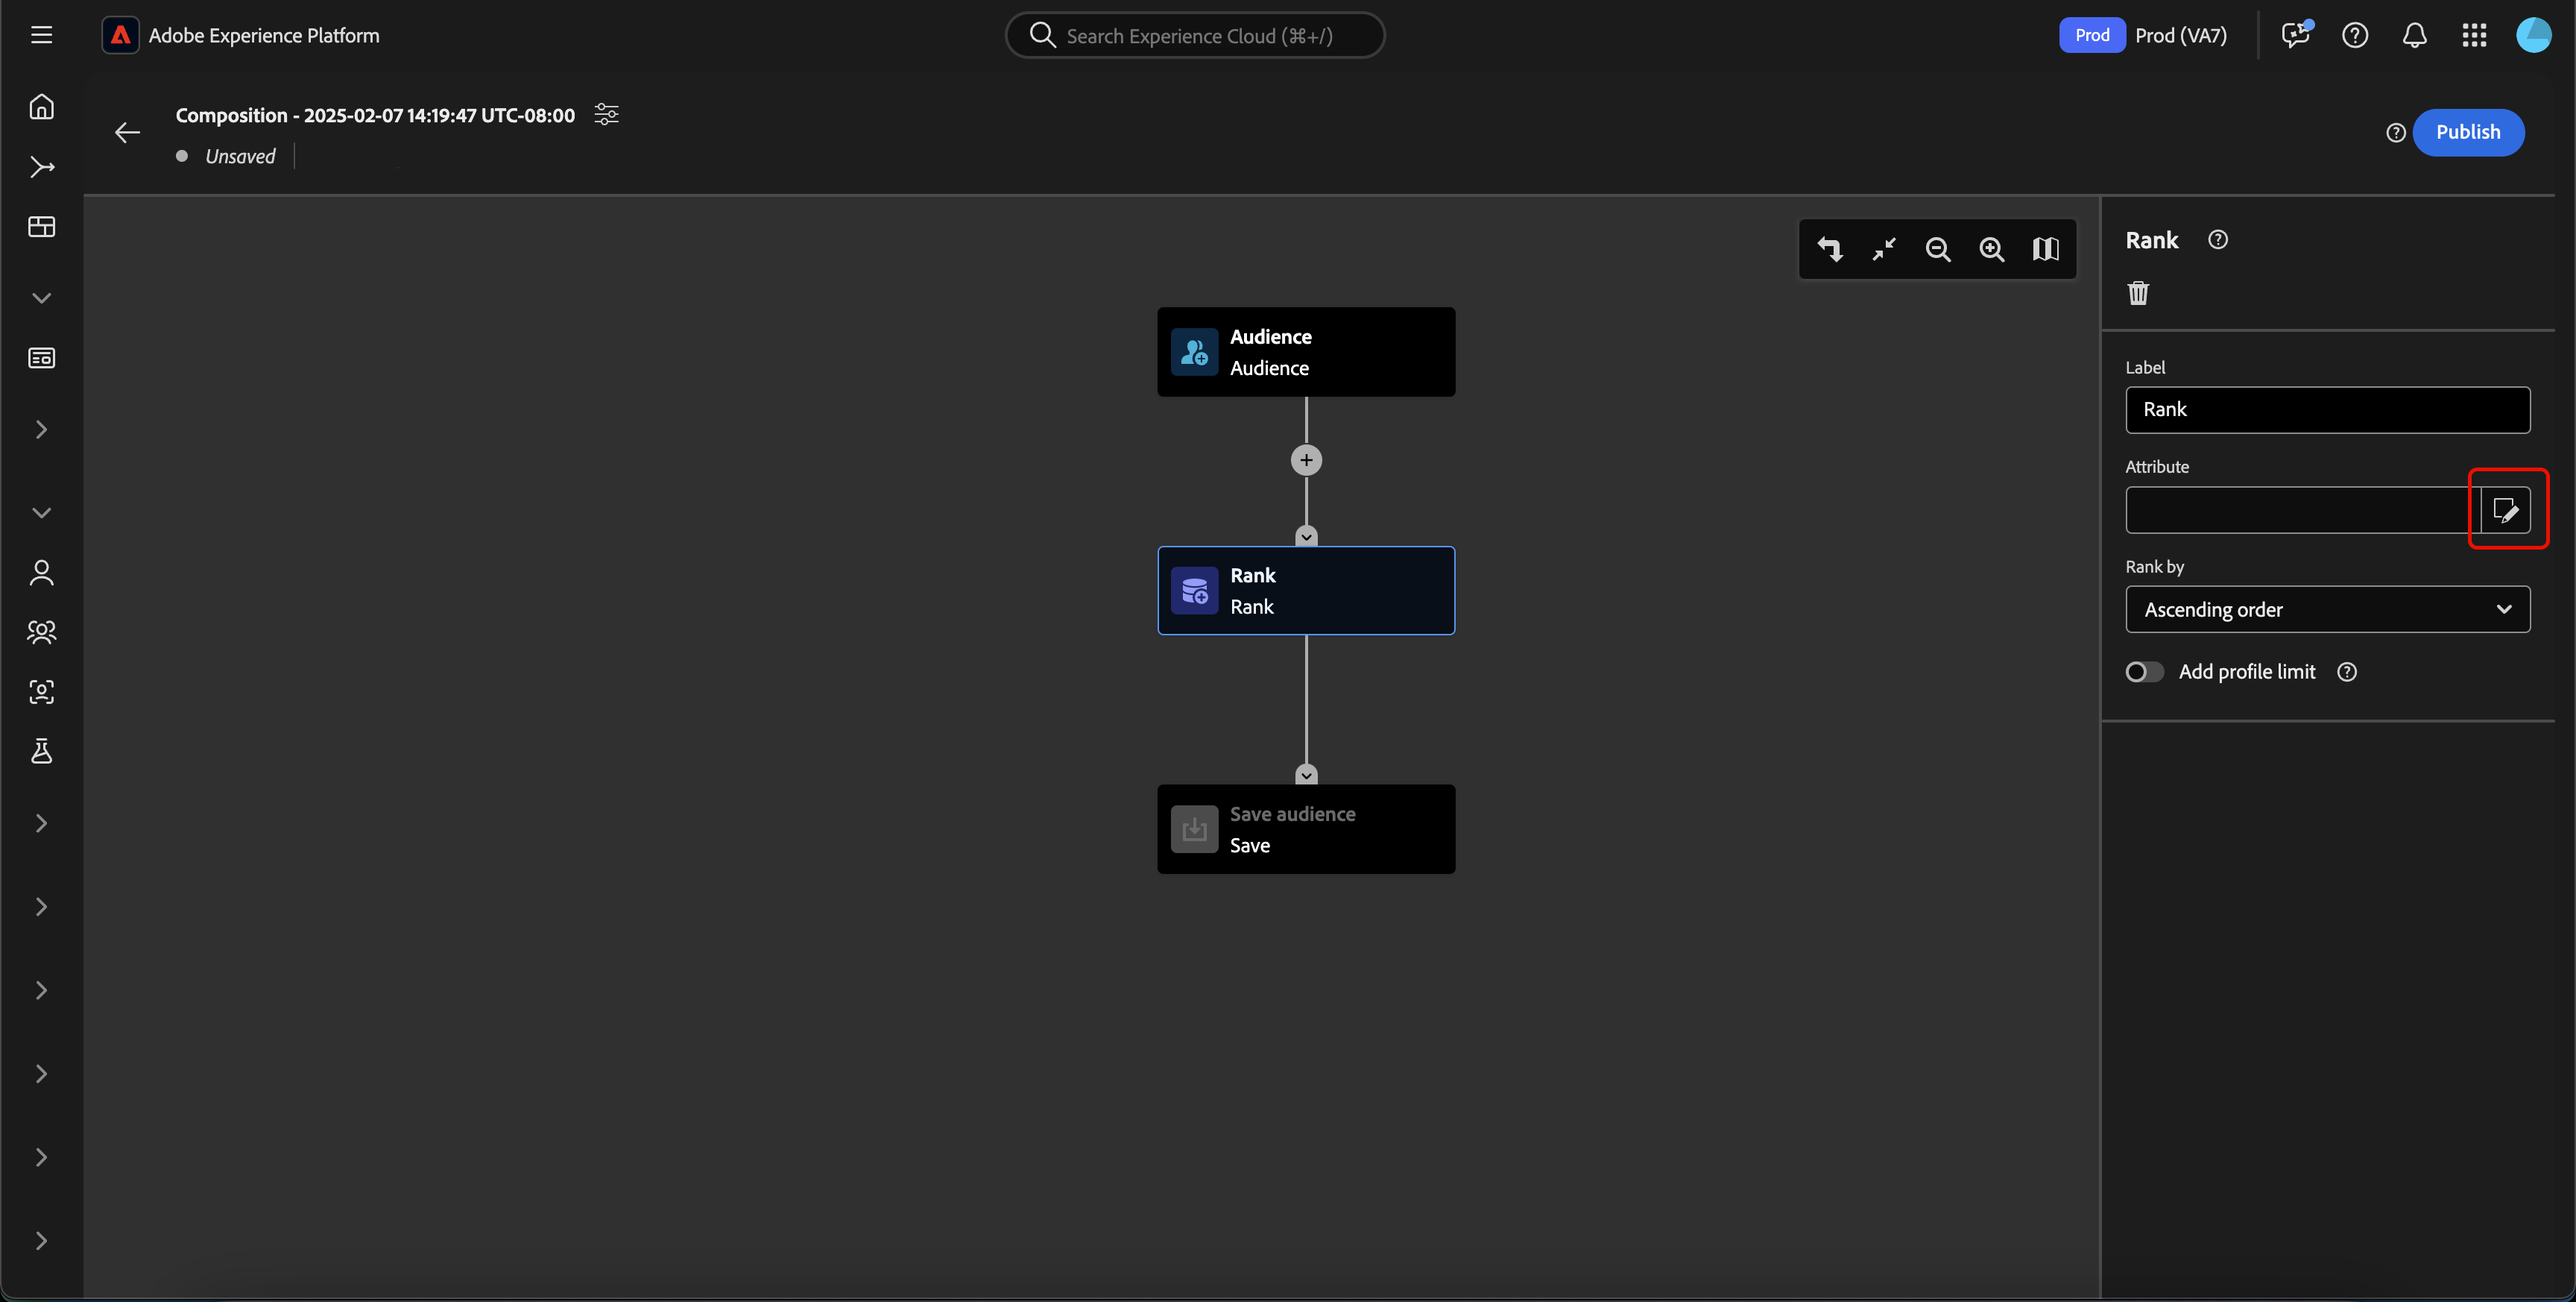The image size is (2576, 1302).
Task: Click the trash icon to delete Rank
Action: point(2138,293)
